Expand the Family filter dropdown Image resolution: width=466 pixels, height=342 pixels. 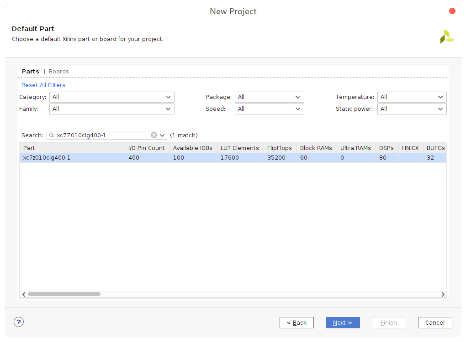[111, 109]
